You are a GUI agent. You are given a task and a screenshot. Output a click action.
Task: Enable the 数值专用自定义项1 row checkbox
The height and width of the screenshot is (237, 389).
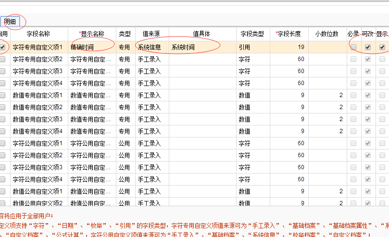coord(3,95)
